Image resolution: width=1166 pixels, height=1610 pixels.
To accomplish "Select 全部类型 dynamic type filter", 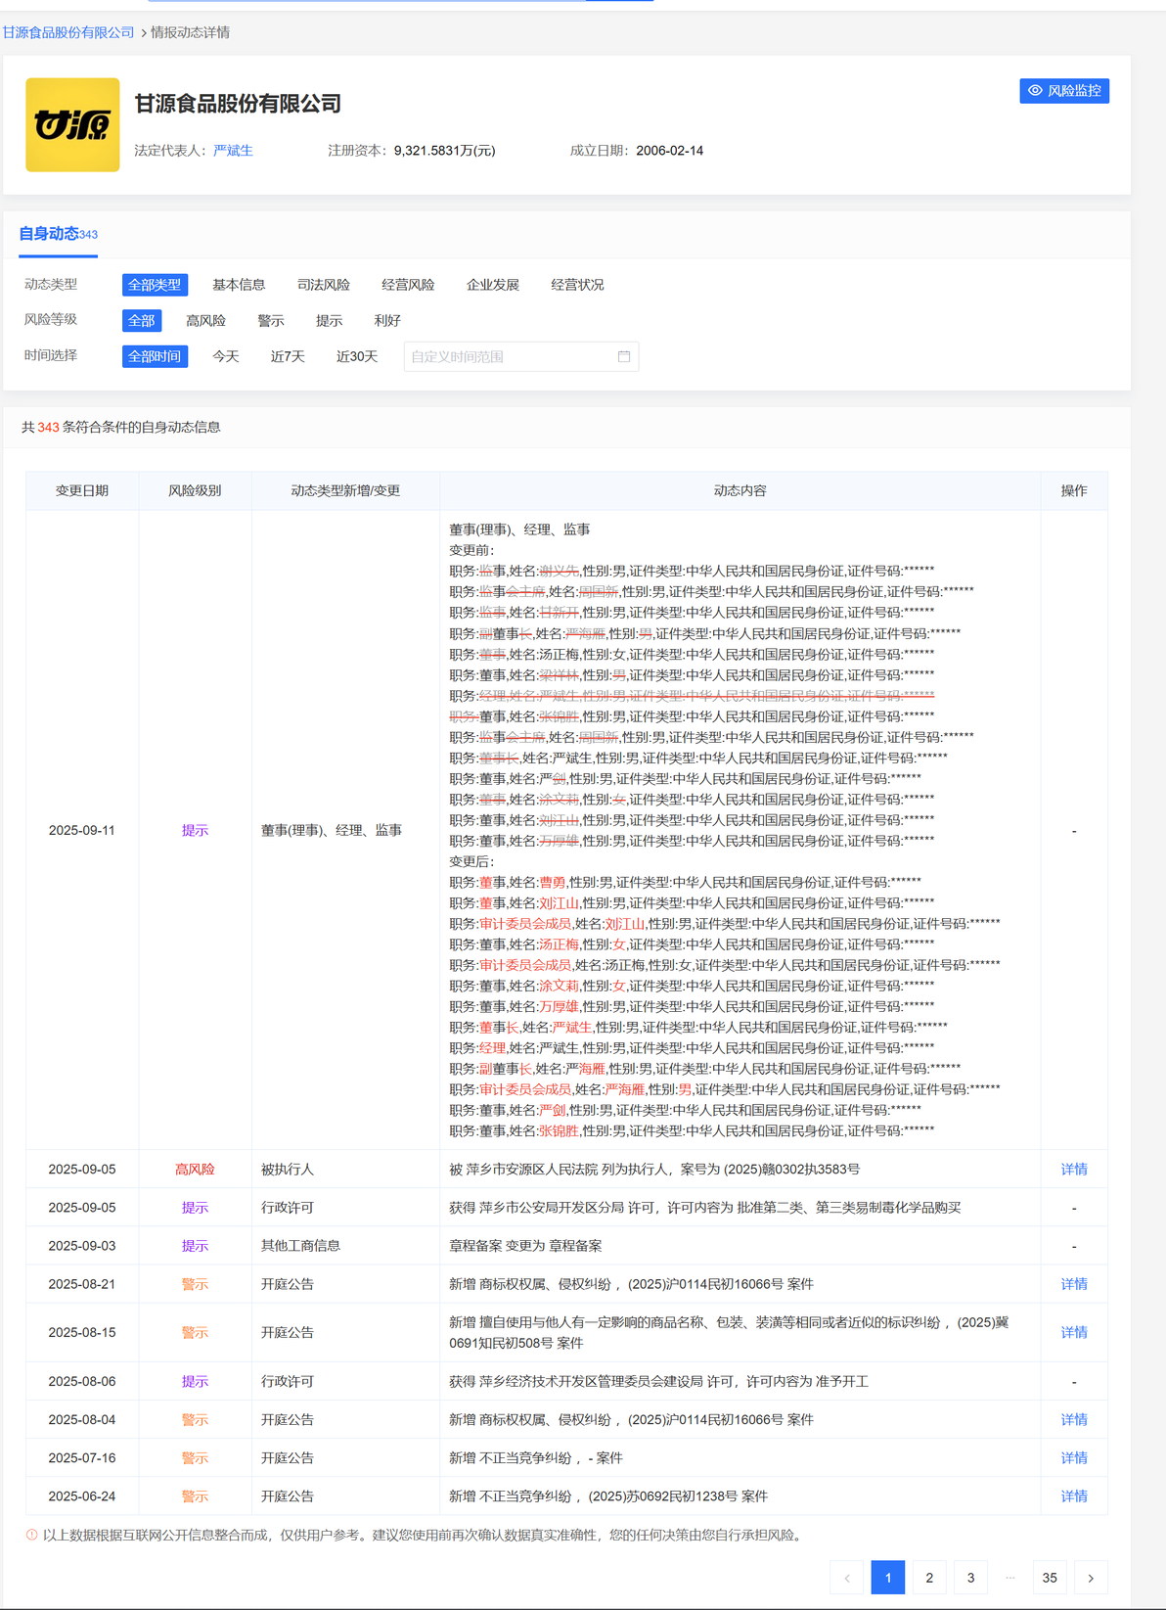I will pyautogui.click(x=155, y=285).
